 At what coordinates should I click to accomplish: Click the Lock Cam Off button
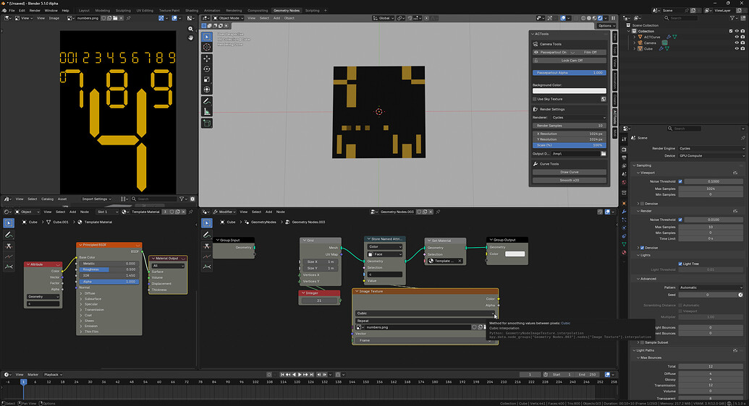[570, 61]
